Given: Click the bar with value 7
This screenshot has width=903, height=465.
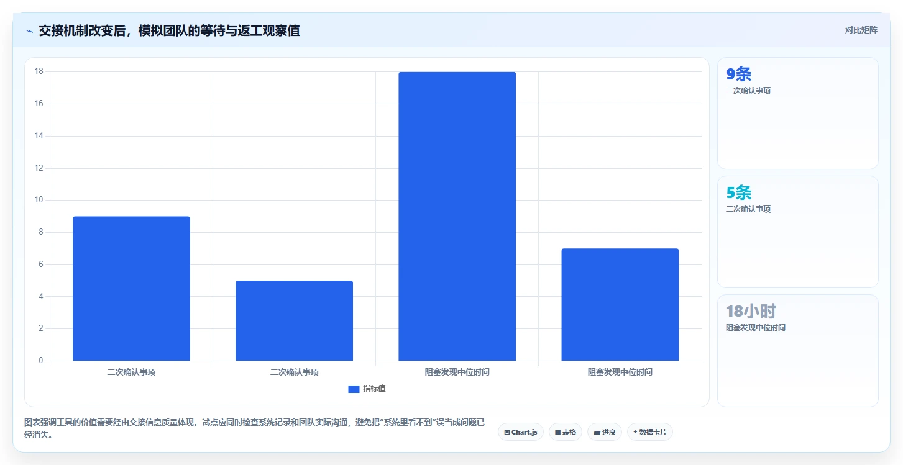Looking at the screenshot, I should [x=620, y=305].
